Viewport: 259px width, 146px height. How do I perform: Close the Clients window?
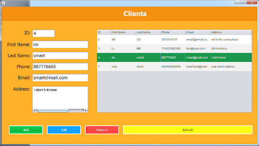252,2
